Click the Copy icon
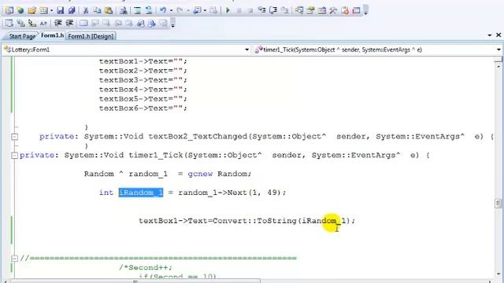This screenshot has width=504, height=283. [x=97, y=10]
